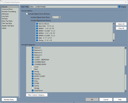Toggle the Display checkbox

tap(119, 7)
